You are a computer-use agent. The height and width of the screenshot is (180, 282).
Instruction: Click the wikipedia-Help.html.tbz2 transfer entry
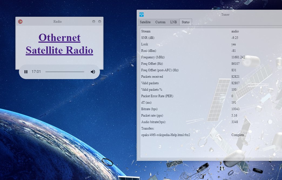tap(166, 135)
